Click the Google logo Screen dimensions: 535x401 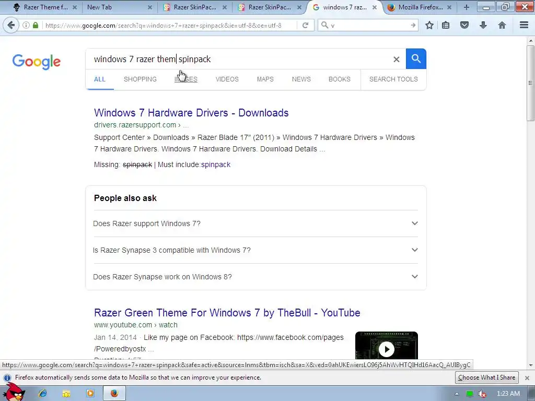[x=37, y=62]
